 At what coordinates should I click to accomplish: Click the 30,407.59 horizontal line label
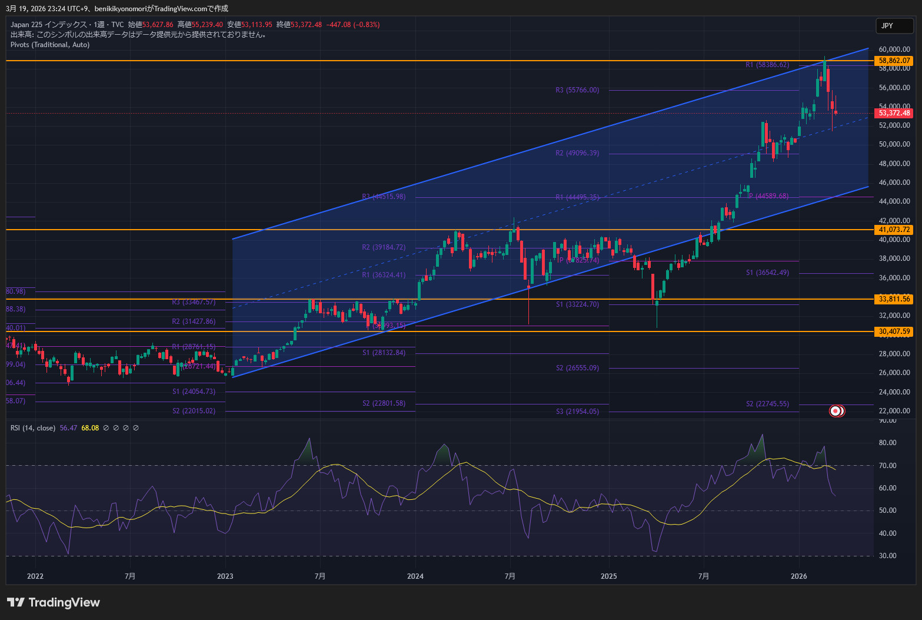(x=894, y=331)
